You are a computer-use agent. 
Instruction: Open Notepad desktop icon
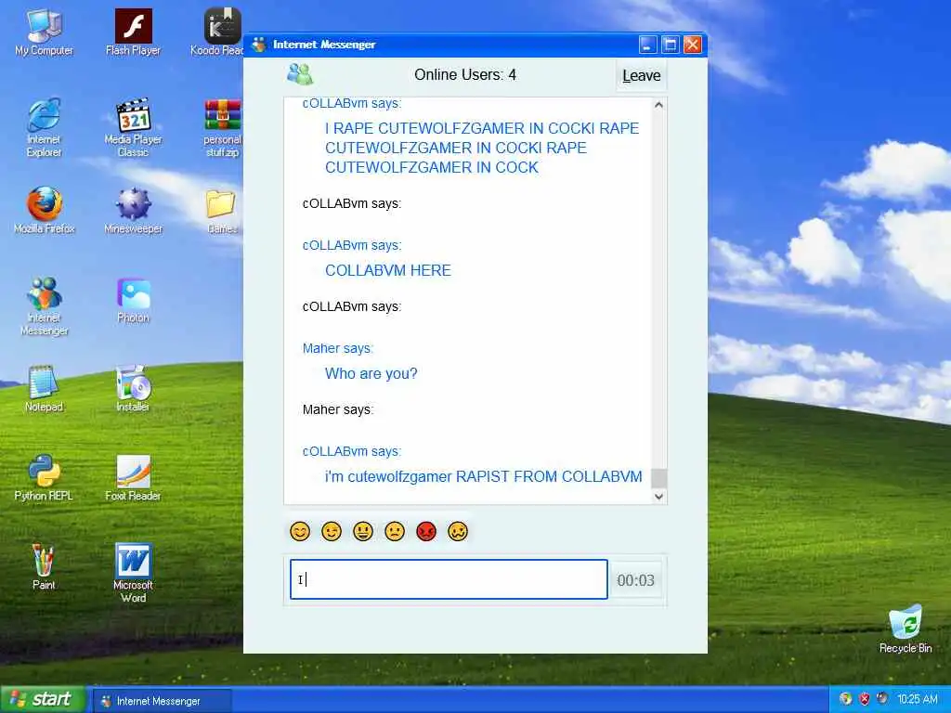click(44, 388)
